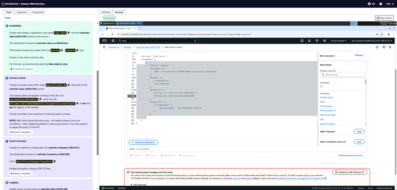Open the Europe (Ireland) region dropdown

[338, 41]
